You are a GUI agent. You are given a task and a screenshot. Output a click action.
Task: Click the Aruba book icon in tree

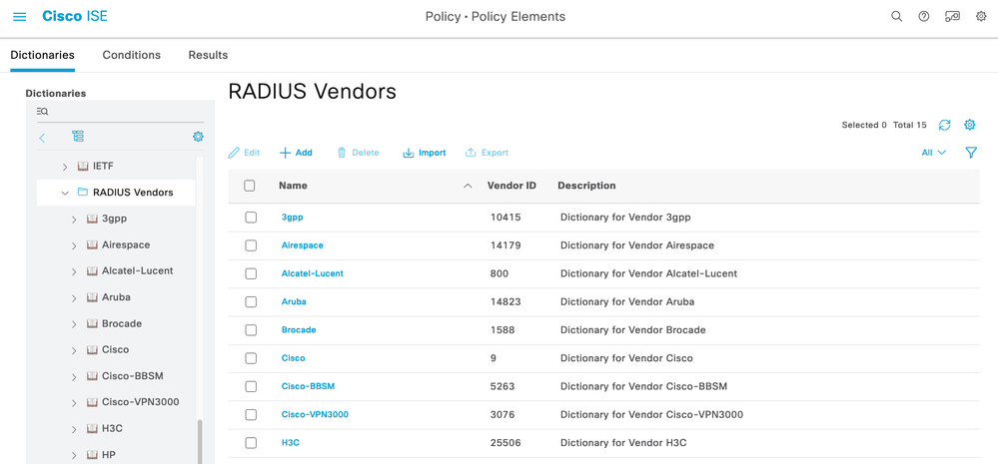click(92, 297)
